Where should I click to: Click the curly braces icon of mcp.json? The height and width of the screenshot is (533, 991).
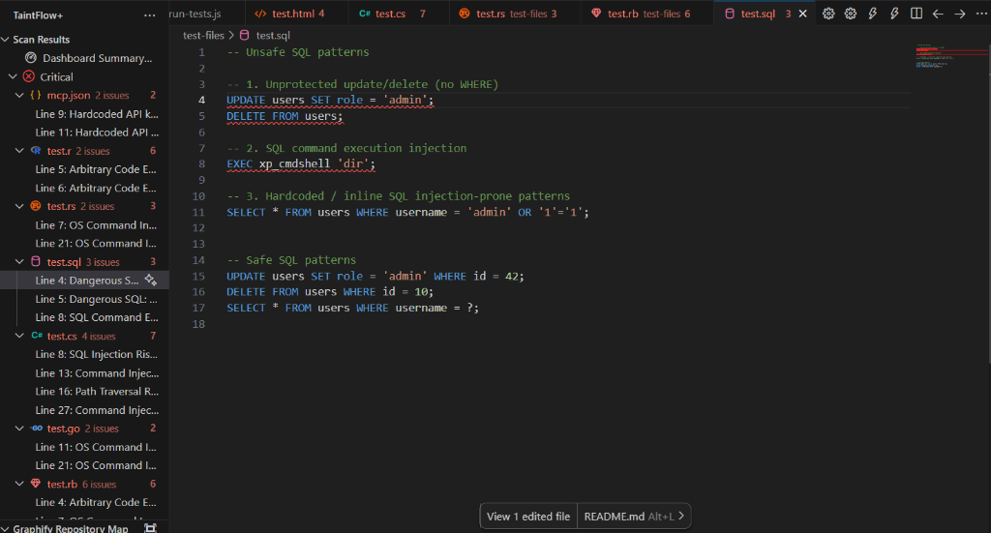point(36,95)
